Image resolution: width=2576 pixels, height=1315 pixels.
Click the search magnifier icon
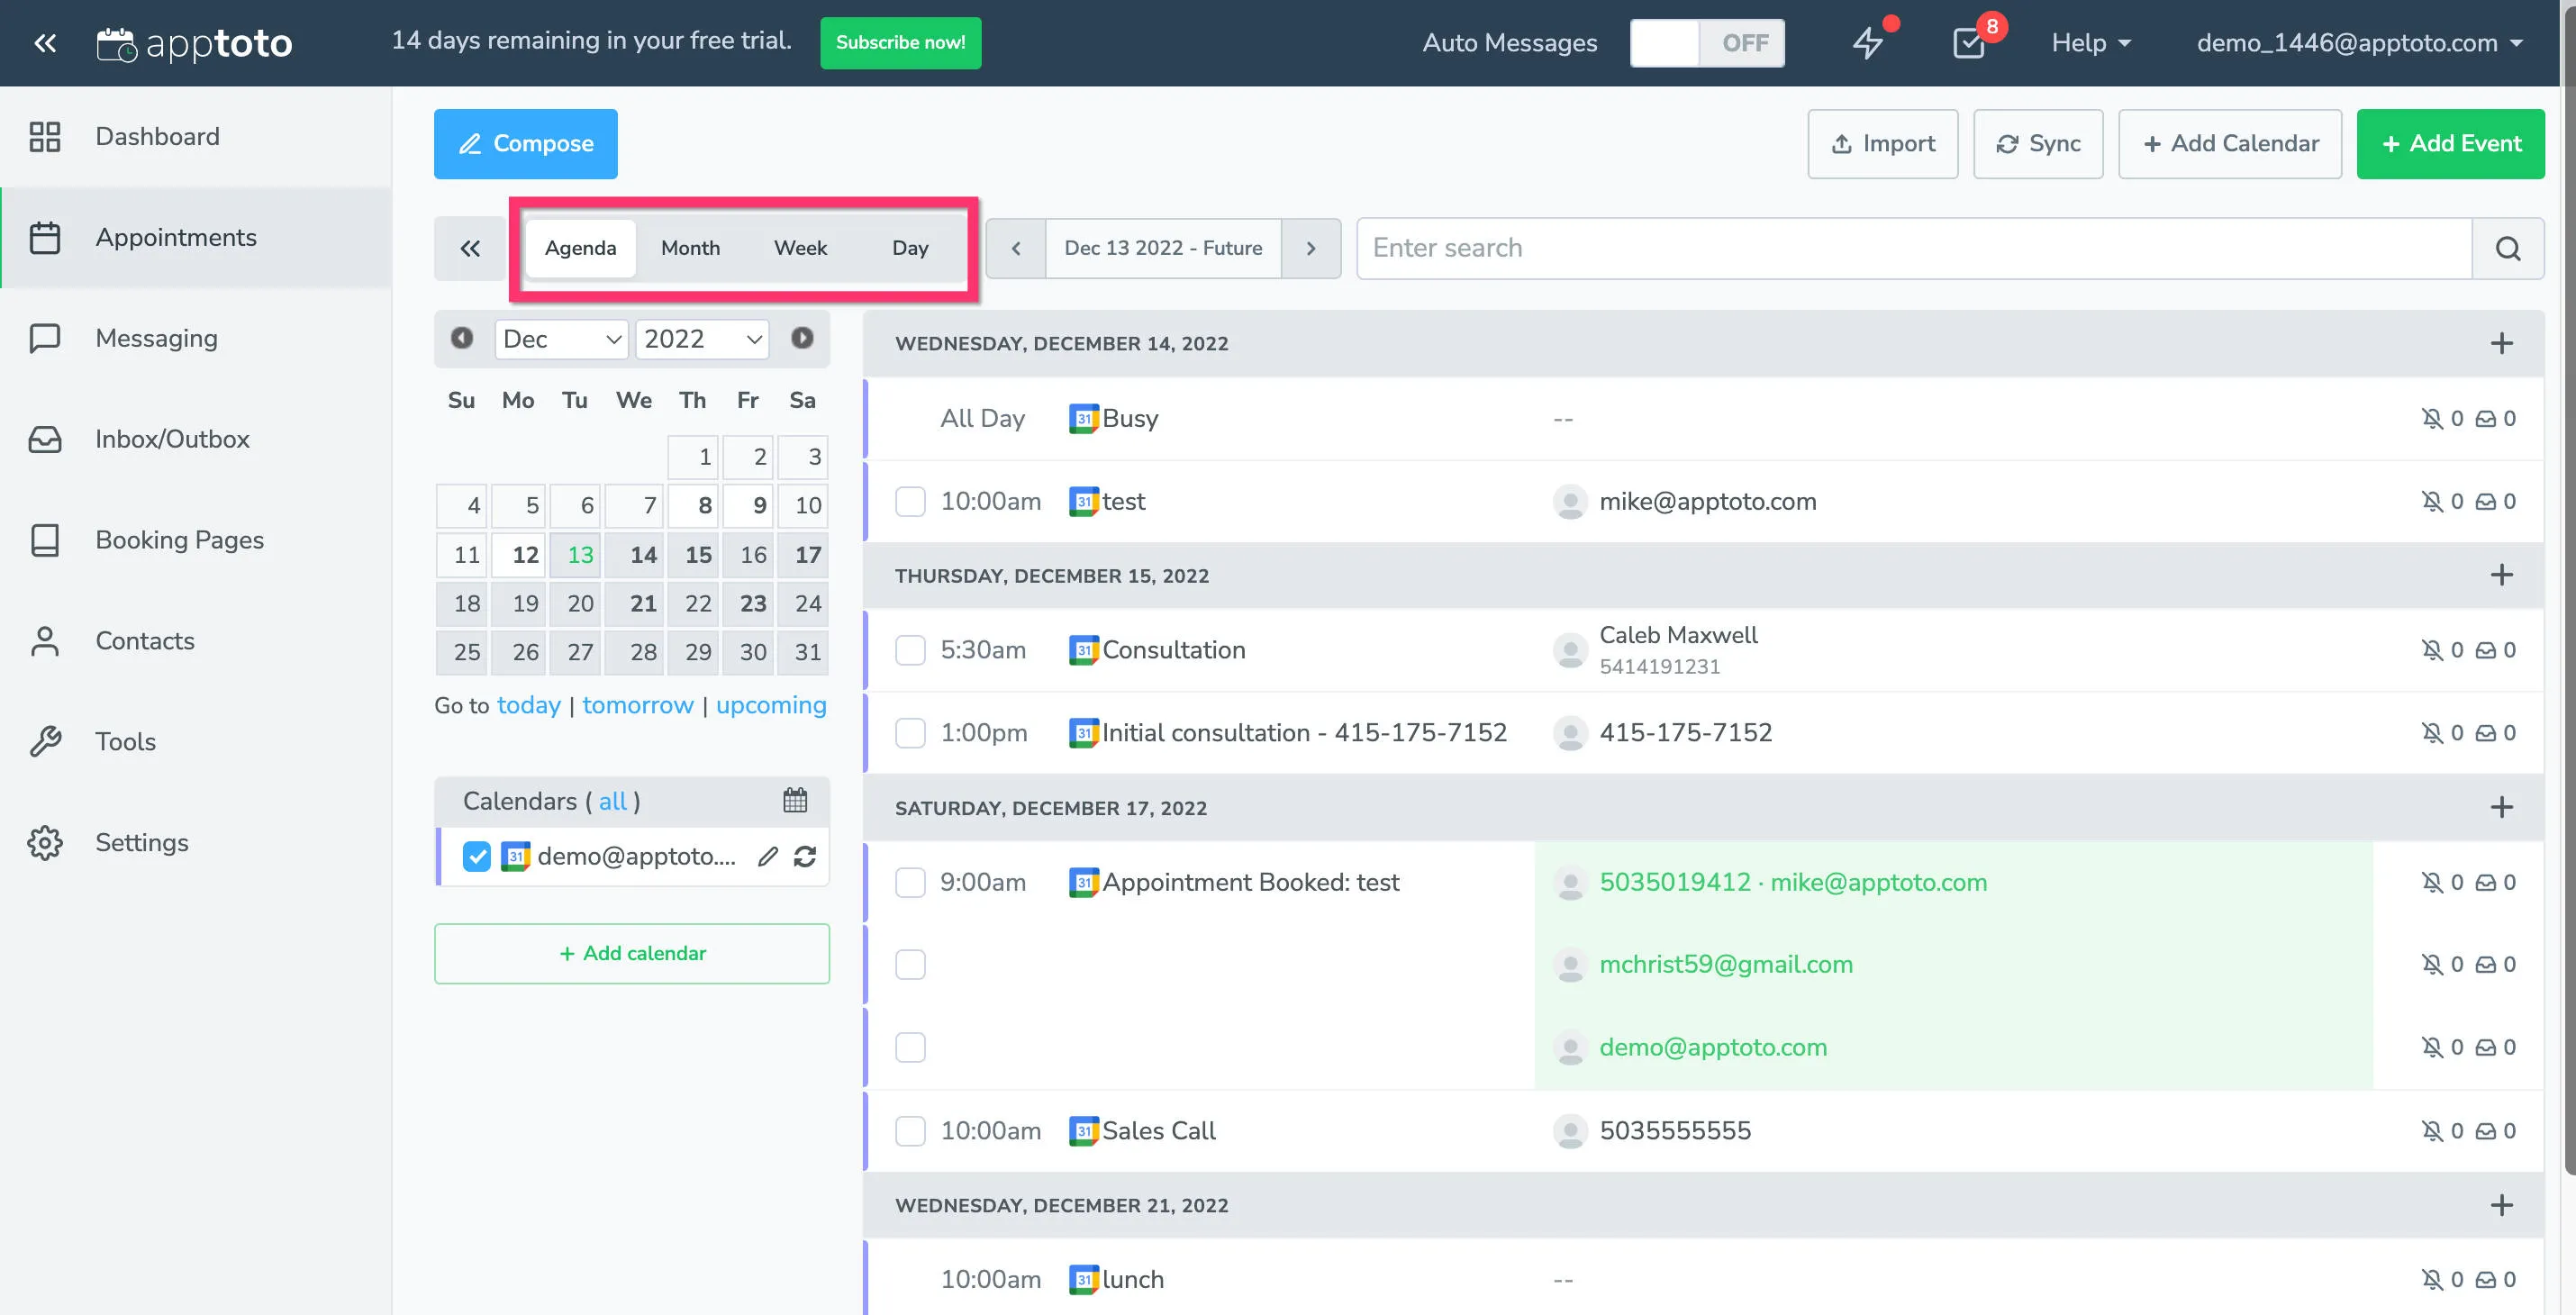pyautogui.click(x=2508, y=248)
